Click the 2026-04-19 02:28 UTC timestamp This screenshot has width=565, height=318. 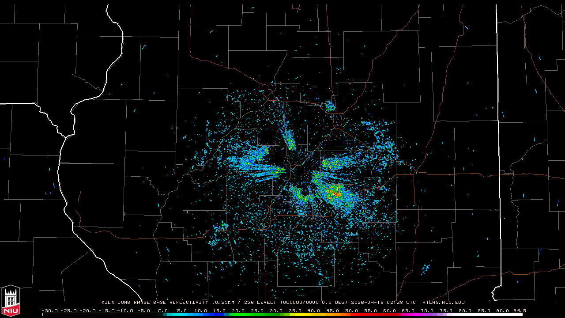(x=383, y=303)
